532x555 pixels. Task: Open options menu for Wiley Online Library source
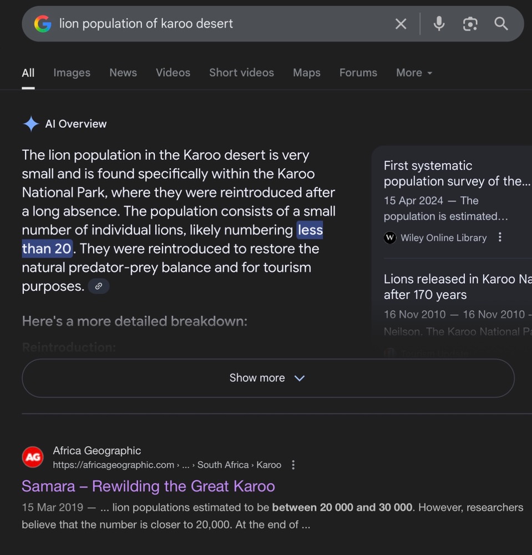[x=500, y=237]
